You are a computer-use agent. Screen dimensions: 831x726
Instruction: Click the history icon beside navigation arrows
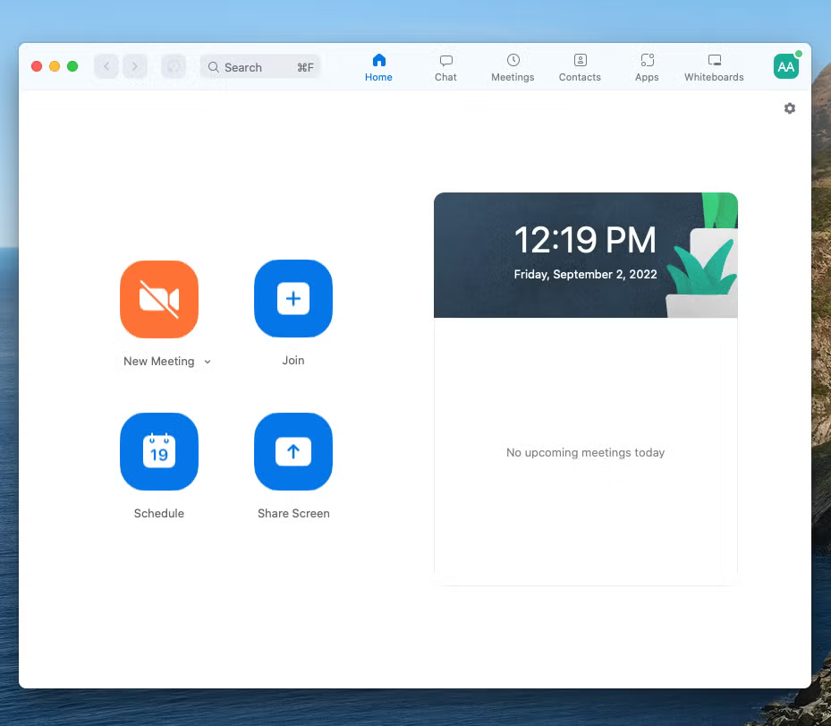pyautogui.click(x=174, y=66)
